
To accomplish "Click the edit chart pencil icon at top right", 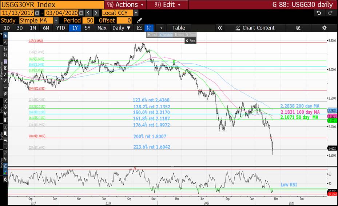I will [298, 28].
